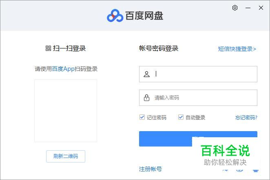Screen dimensions: 270x180
Task: Click the blue login button
Action: (x=198, y=139)
